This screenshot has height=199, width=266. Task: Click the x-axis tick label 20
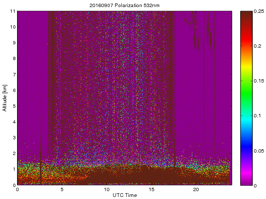(x=196, y=189)
